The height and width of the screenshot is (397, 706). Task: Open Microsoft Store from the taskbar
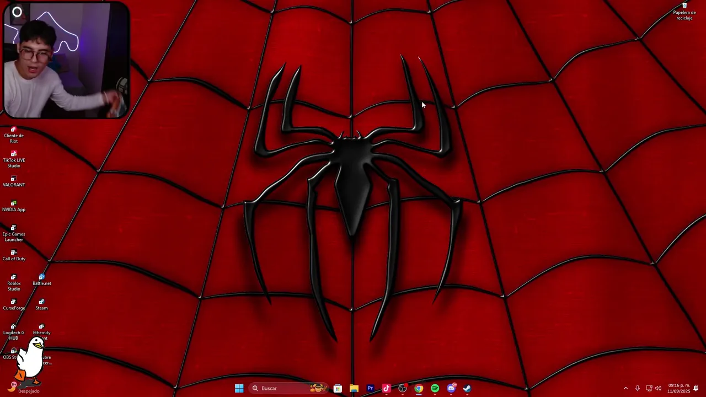[338, 388]
